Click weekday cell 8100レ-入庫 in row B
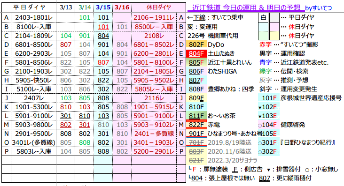This screenshot has height=186, width=344. pyautogui.click(x=34, y=27)
